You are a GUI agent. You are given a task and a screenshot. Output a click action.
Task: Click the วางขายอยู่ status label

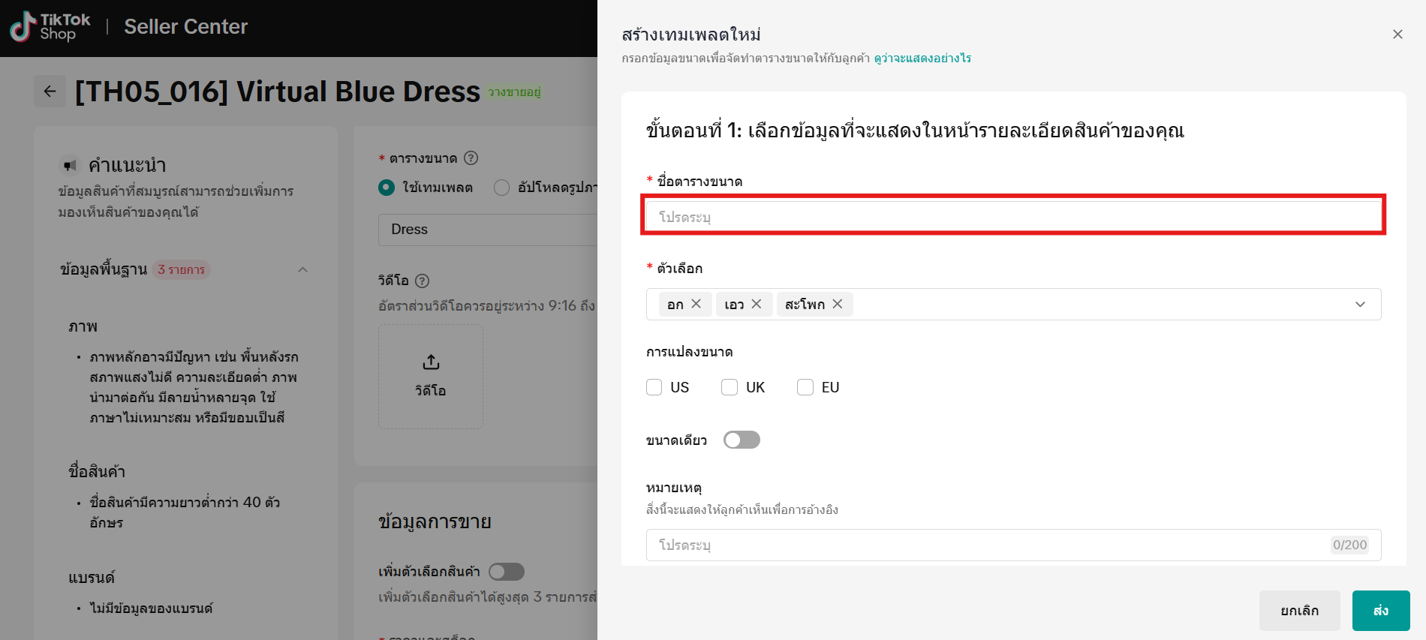tap(514, 92)
